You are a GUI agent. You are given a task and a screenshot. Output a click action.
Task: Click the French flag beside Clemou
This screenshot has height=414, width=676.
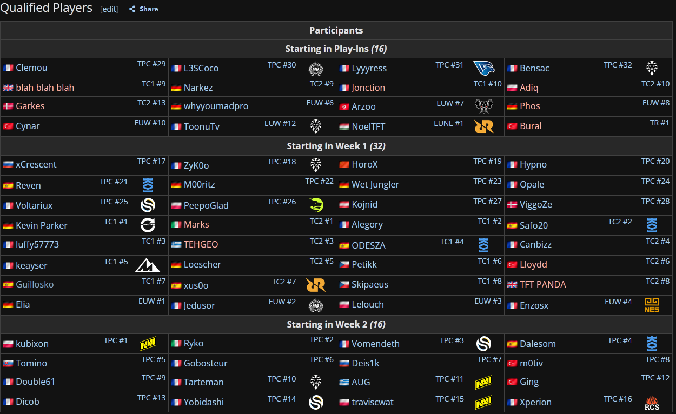point(8,68)
